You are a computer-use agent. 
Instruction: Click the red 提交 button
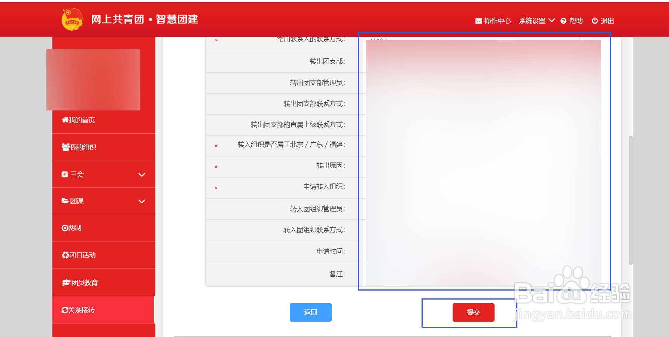474,312
